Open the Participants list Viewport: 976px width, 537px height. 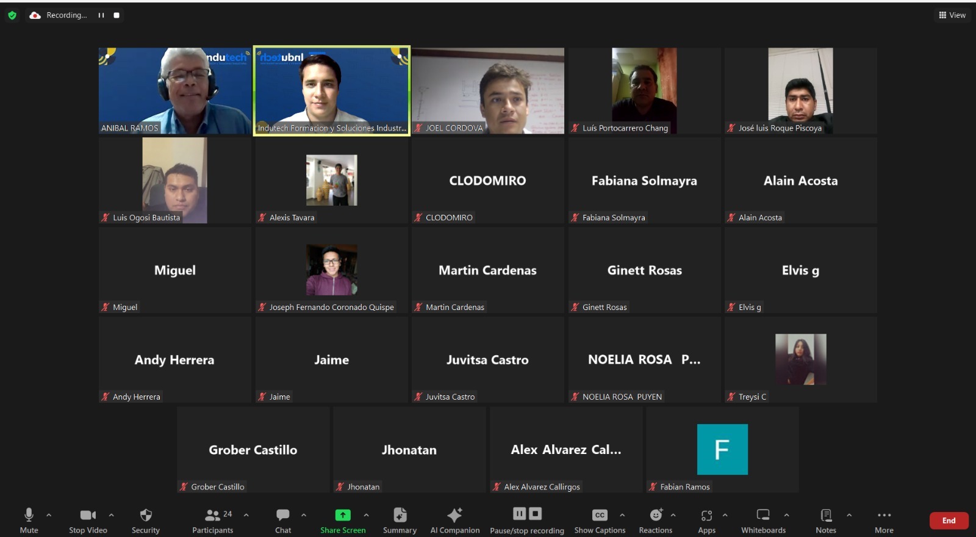click(x=212, y=520)
